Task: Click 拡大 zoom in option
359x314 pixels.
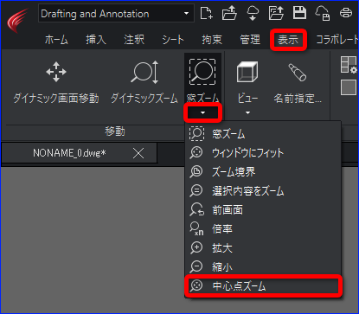Action: [x=263, y=248]
